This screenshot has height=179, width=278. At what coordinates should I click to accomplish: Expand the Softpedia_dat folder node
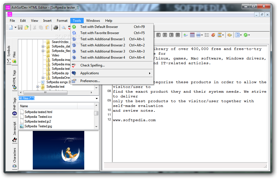click(43, 47)
